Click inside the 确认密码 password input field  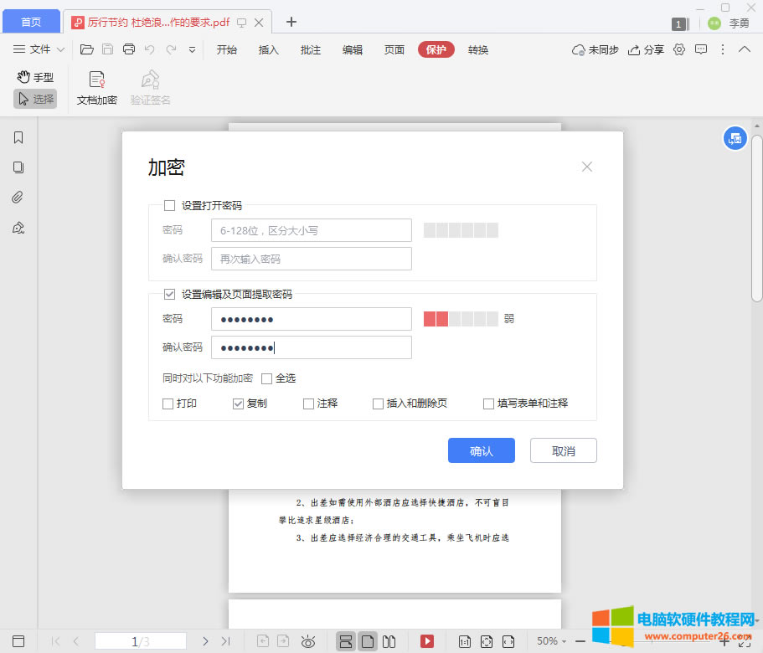(x=311, y=347)
